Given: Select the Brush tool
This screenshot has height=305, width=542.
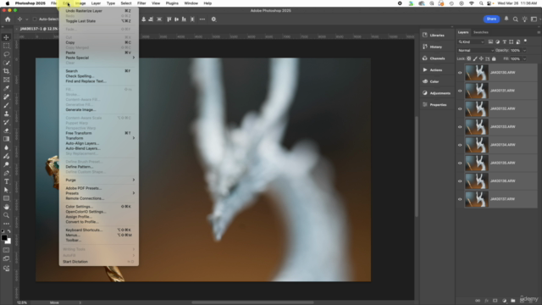Looking at the screenshot, I should click(x=6, y=105).
